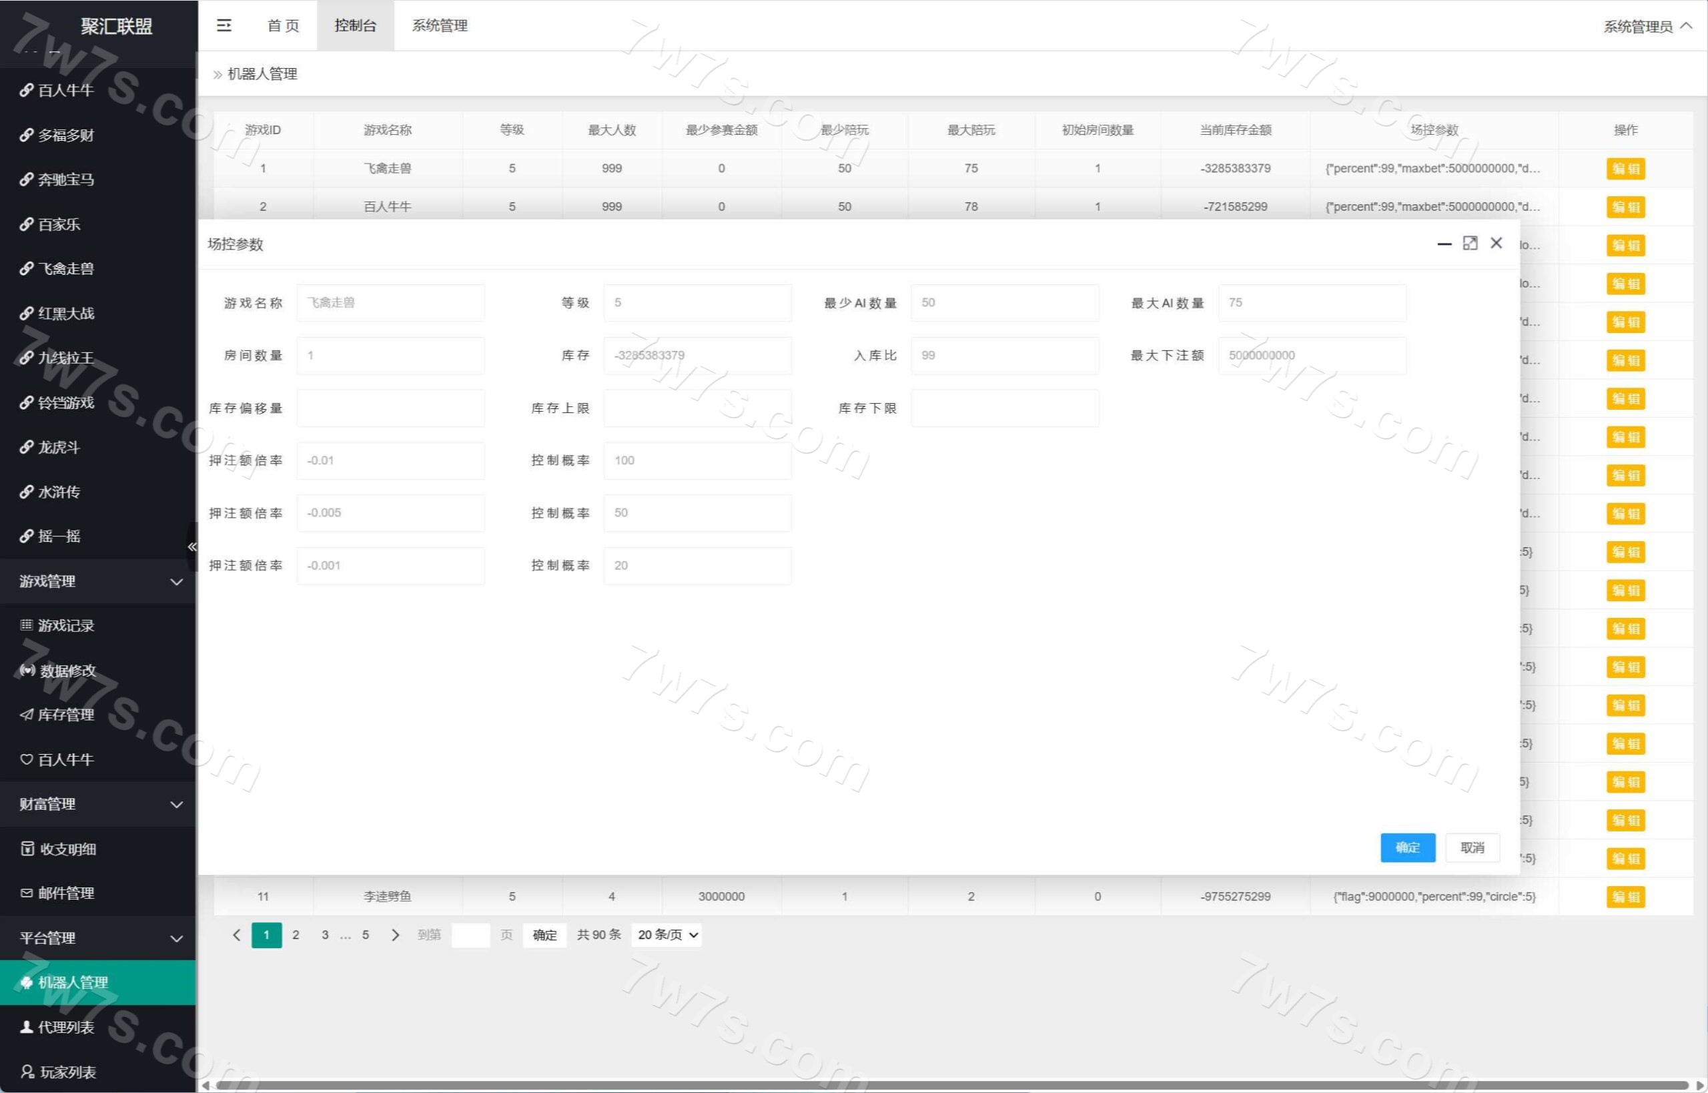Open 邮件管理 sidebar item
This screenshot has width=1708, height=1093.
pyautogui.click(x=65, y=893)
